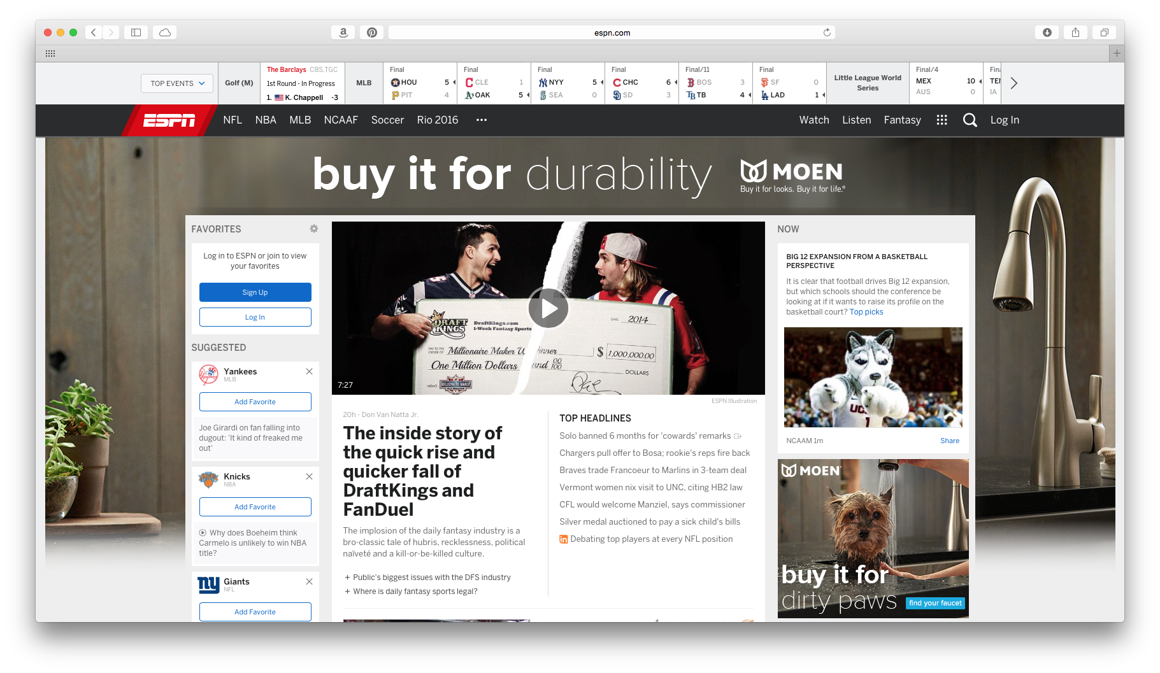Click the LinkedIn icon beside the NFL debate headline
1160x673 pixels.
[563, 539]
